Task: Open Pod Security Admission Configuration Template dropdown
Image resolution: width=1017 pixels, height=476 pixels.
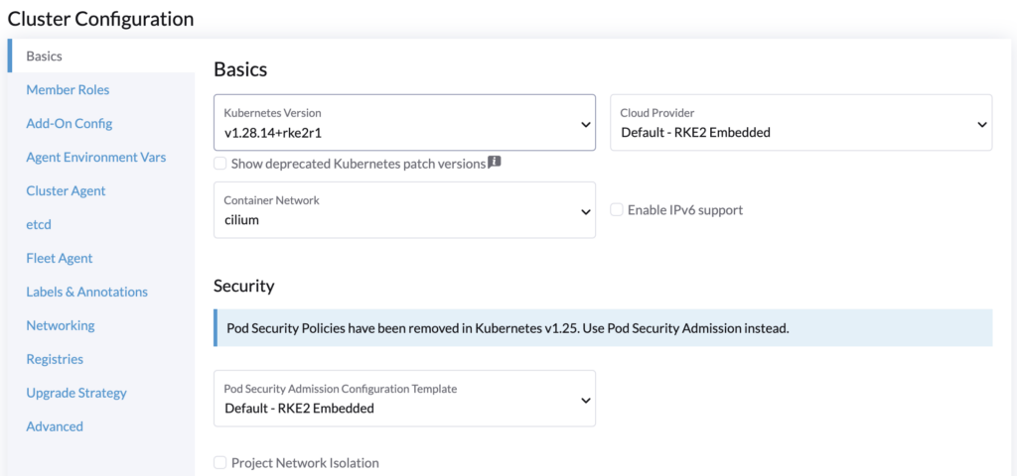Action: coord(405,399)
